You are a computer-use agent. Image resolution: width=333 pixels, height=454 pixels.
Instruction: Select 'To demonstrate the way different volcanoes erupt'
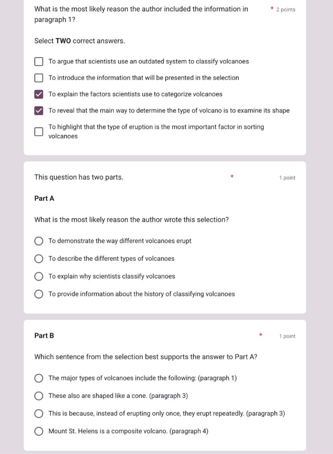[x=39, y=241]
